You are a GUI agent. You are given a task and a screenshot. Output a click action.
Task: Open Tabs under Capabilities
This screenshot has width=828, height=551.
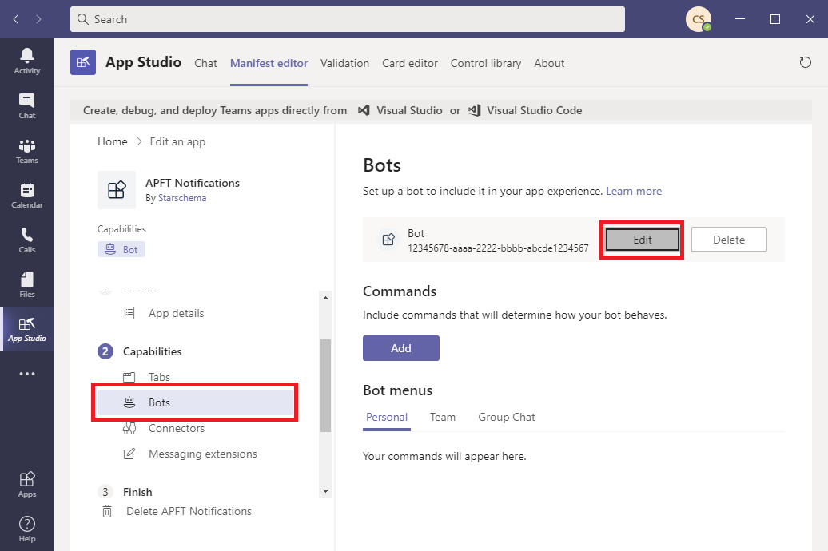tap(159, 377)
